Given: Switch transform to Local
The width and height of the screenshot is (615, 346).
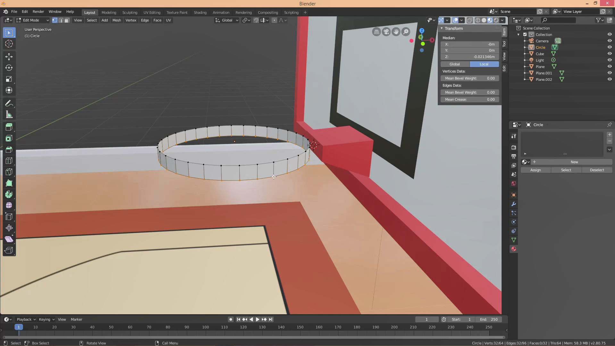Looking at the screenshot, I should coord(484,64).
